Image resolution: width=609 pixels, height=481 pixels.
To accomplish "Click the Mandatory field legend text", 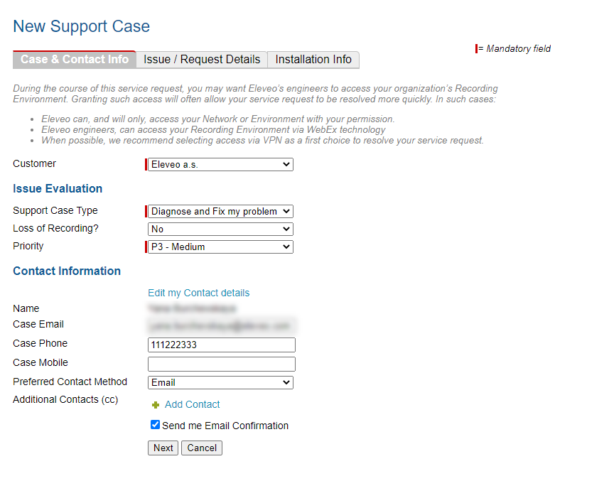I will [518, 49].
